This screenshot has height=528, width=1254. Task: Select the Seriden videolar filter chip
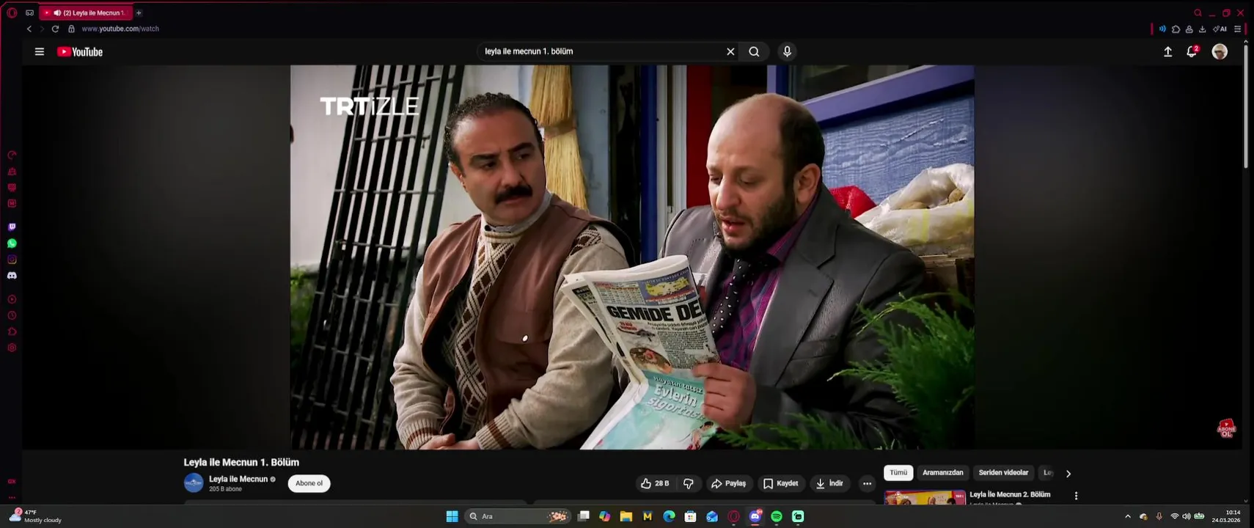(1003, 473)
